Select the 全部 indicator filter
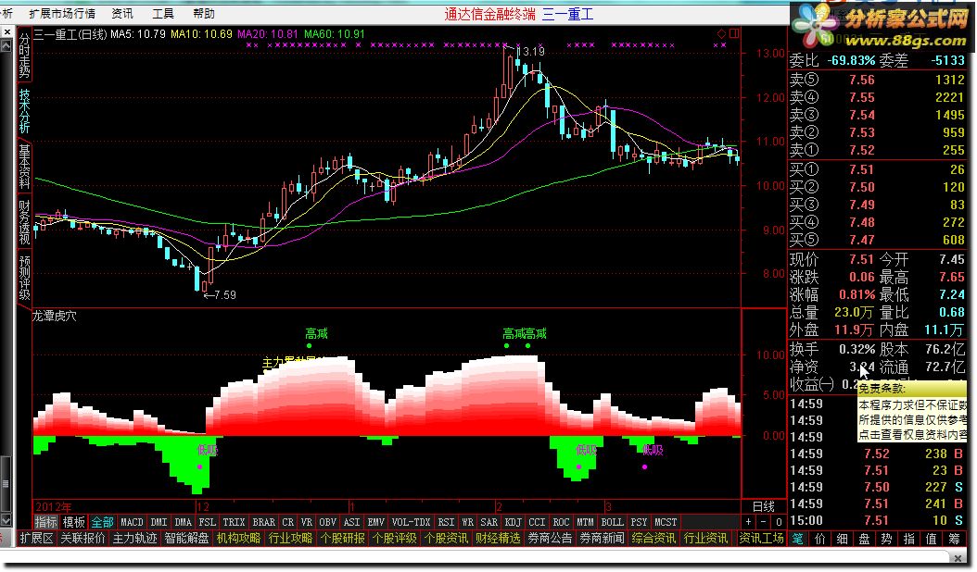The image size is (977, 572). tap(102, 522)
